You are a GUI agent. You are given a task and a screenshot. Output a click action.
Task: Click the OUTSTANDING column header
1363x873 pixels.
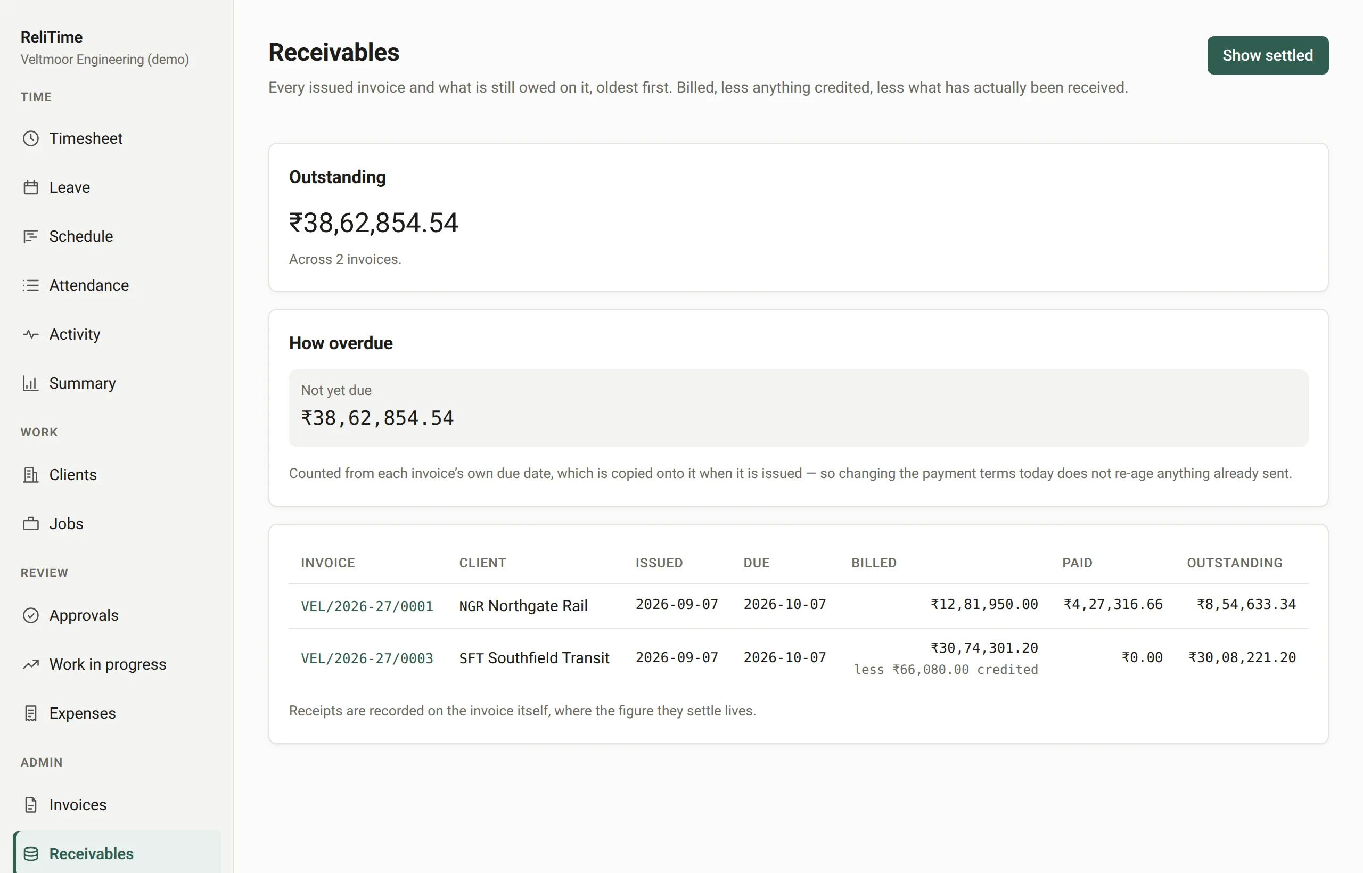tap(1235, 563)
